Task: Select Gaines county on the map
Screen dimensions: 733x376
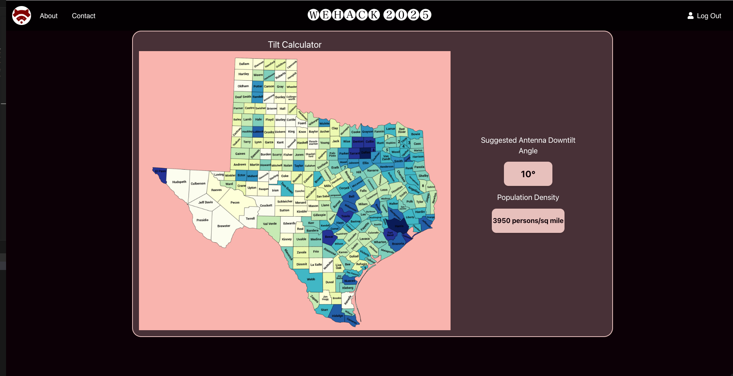Action: (x=240, y=154)
